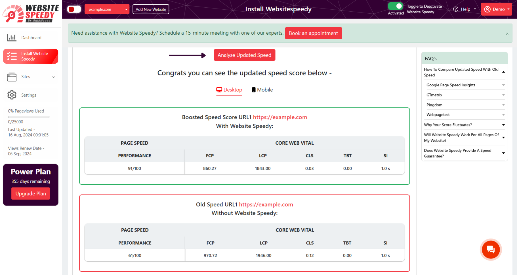Click the Help question mark icon

[456, 9]
